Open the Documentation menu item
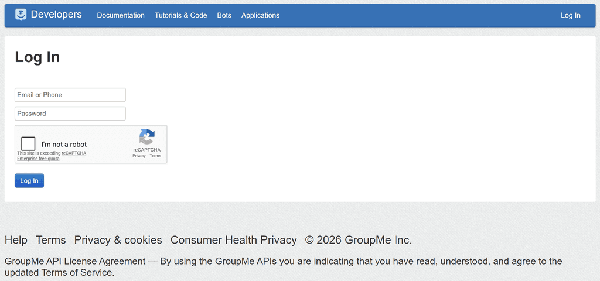 [x=121, y=15]
